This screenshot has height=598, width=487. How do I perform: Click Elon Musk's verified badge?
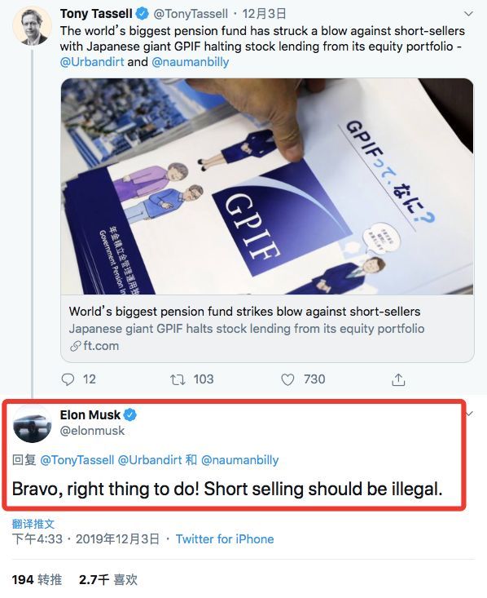point(130,414)
